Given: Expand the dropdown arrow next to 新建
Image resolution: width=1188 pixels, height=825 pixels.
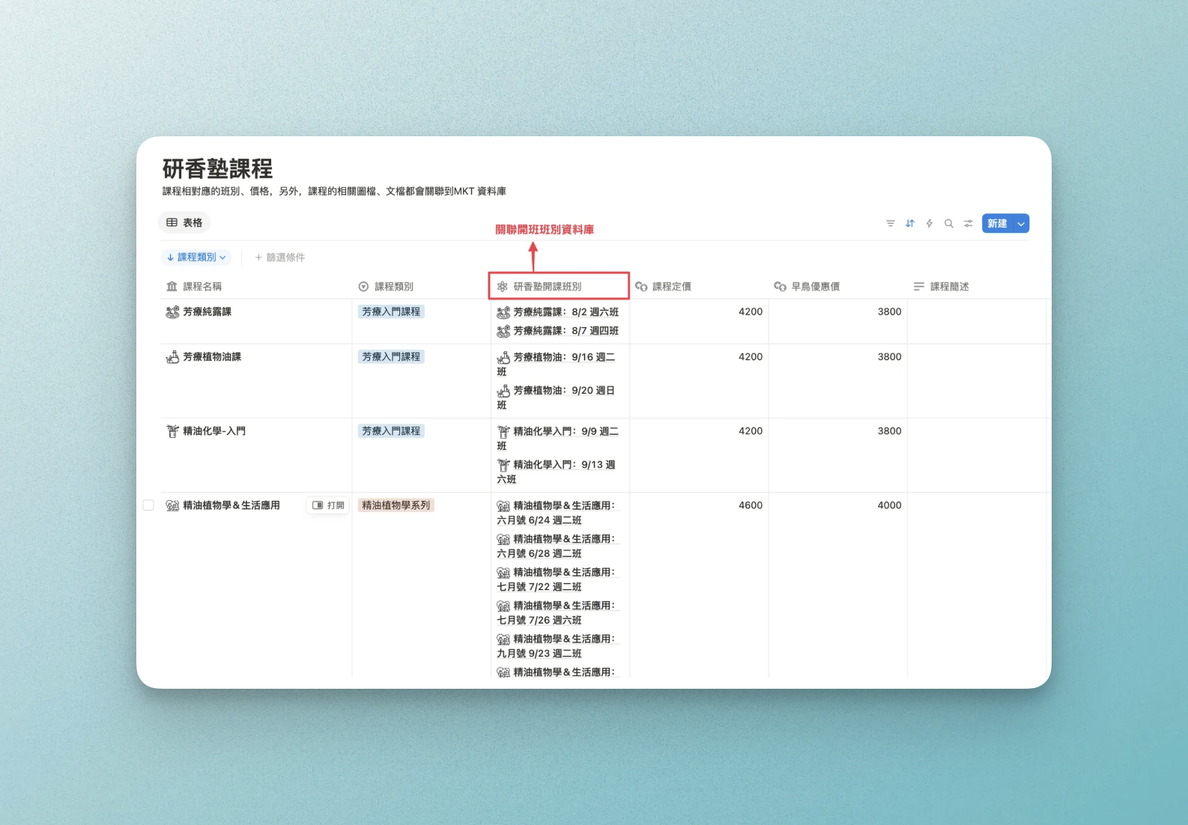Looking at the screenshot, I should pos(1021,223).
